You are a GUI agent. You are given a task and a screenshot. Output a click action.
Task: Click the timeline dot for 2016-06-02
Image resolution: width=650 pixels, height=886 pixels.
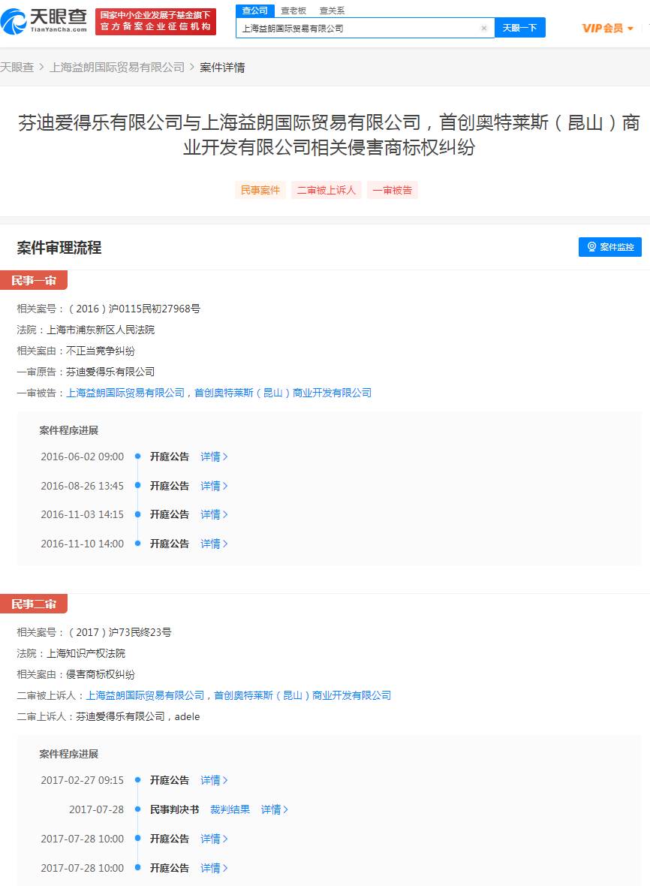click(137, 457)
